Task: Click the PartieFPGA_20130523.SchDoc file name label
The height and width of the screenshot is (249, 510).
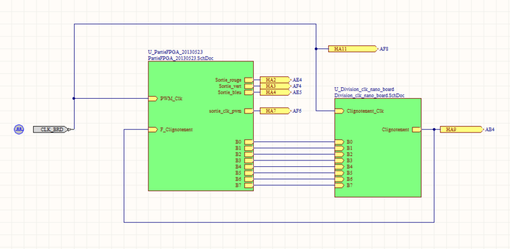Action: coord(180,58)
